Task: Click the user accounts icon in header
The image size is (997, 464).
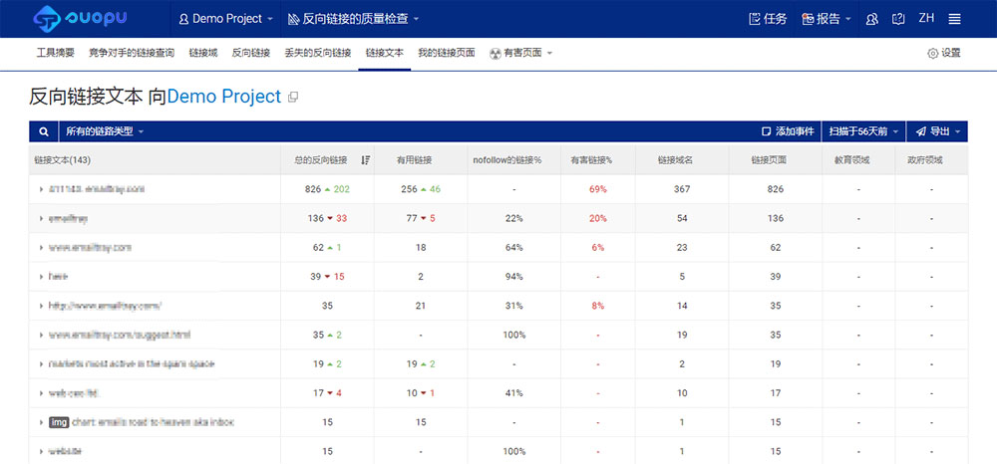Action: (x=872, y=19)
